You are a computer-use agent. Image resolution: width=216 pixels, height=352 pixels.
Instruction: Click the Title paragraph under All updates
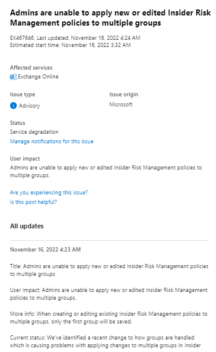109,270
